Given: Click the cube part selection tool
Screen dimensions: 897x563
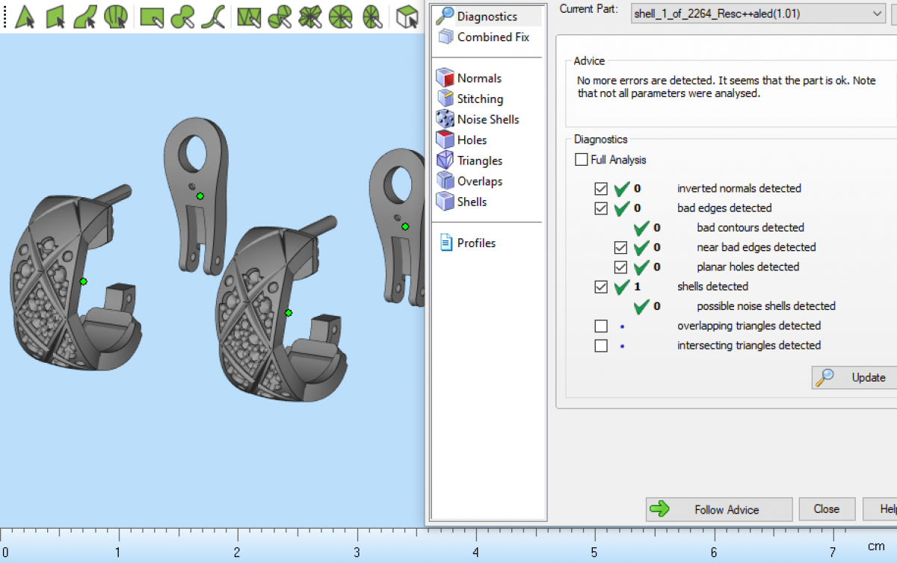Looking at the screenshot, I should 407,16.
